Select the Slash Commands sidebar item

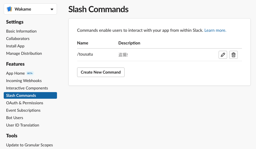click(x=30, y=96)
